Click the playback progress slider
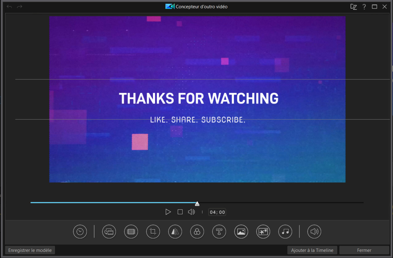This screenshot has height=258, width=393. pos(197,203)
